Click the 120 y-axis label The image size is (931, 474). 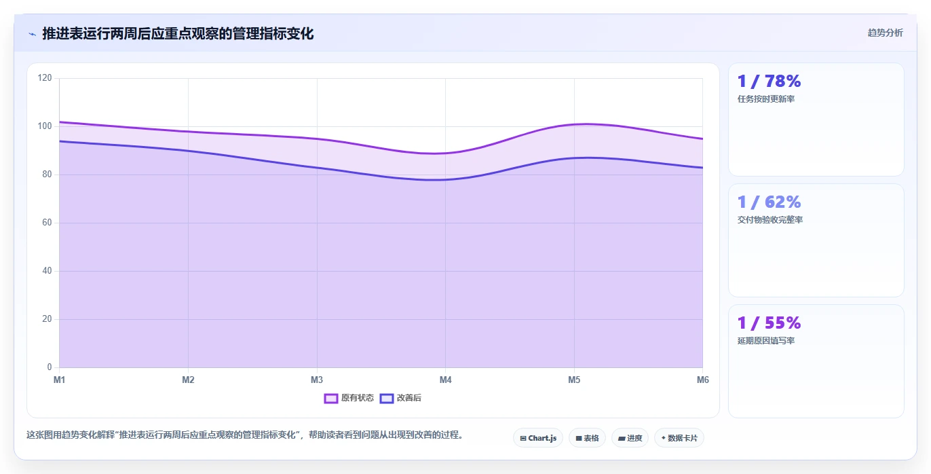point(45,78)
